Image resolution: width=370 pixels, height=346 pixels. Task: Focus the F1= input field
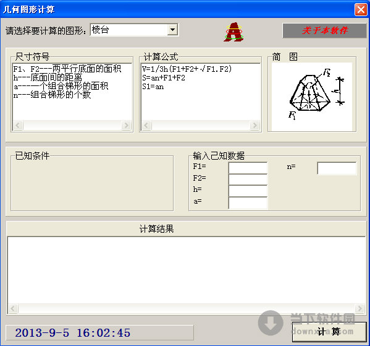tap(248, 168)
